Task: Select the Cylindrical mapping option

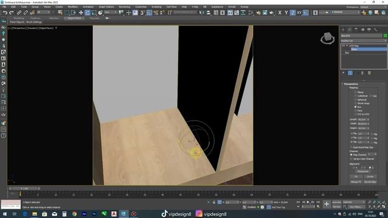Action: (x=361, y=96)
